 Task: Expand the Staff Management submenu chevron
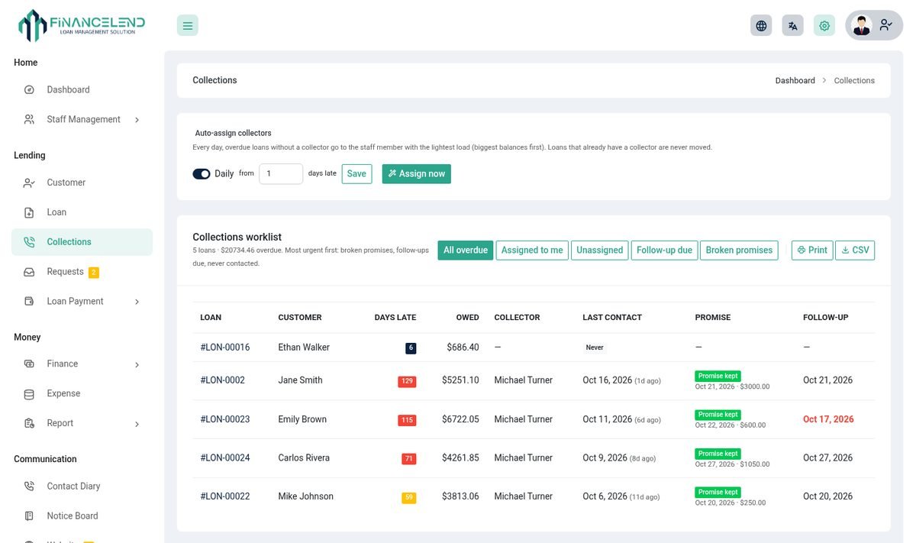coord(137,120)
